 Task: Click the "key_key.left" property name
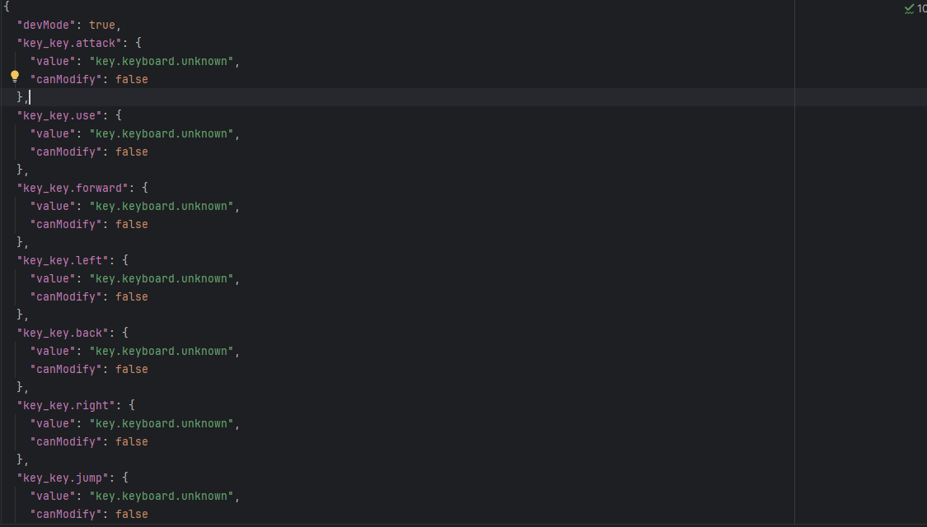[x=63, y=260]
